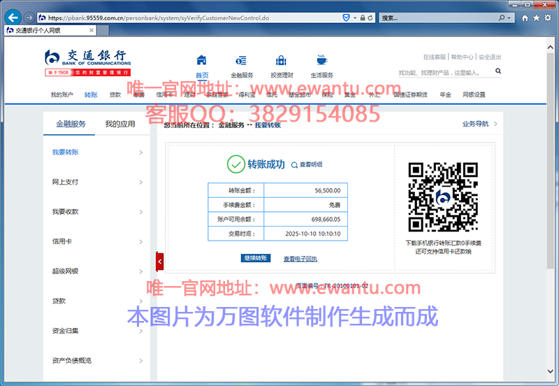
Task: Close the 交通银行个人网银 browser tab
Action: pos(92,30)
